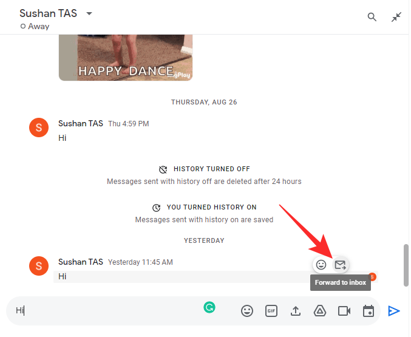Collapse the chat window
Image resolution: width=411 pixels, height=337 pixels.
[396, 17]
